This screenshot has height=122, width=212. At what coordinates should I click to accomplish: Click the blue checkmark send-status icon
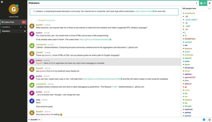tap(204, 120)
